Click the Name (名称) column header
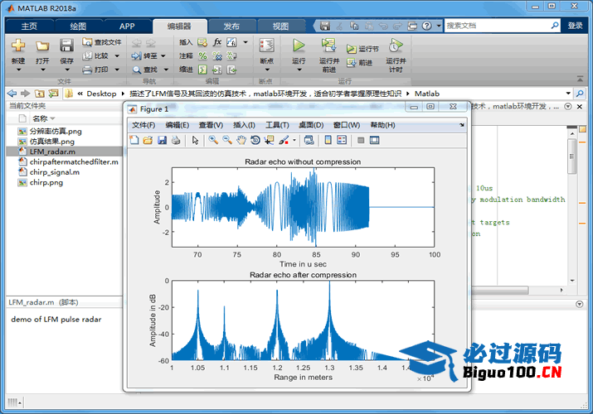593x414 pixels. tap(40, 118)
